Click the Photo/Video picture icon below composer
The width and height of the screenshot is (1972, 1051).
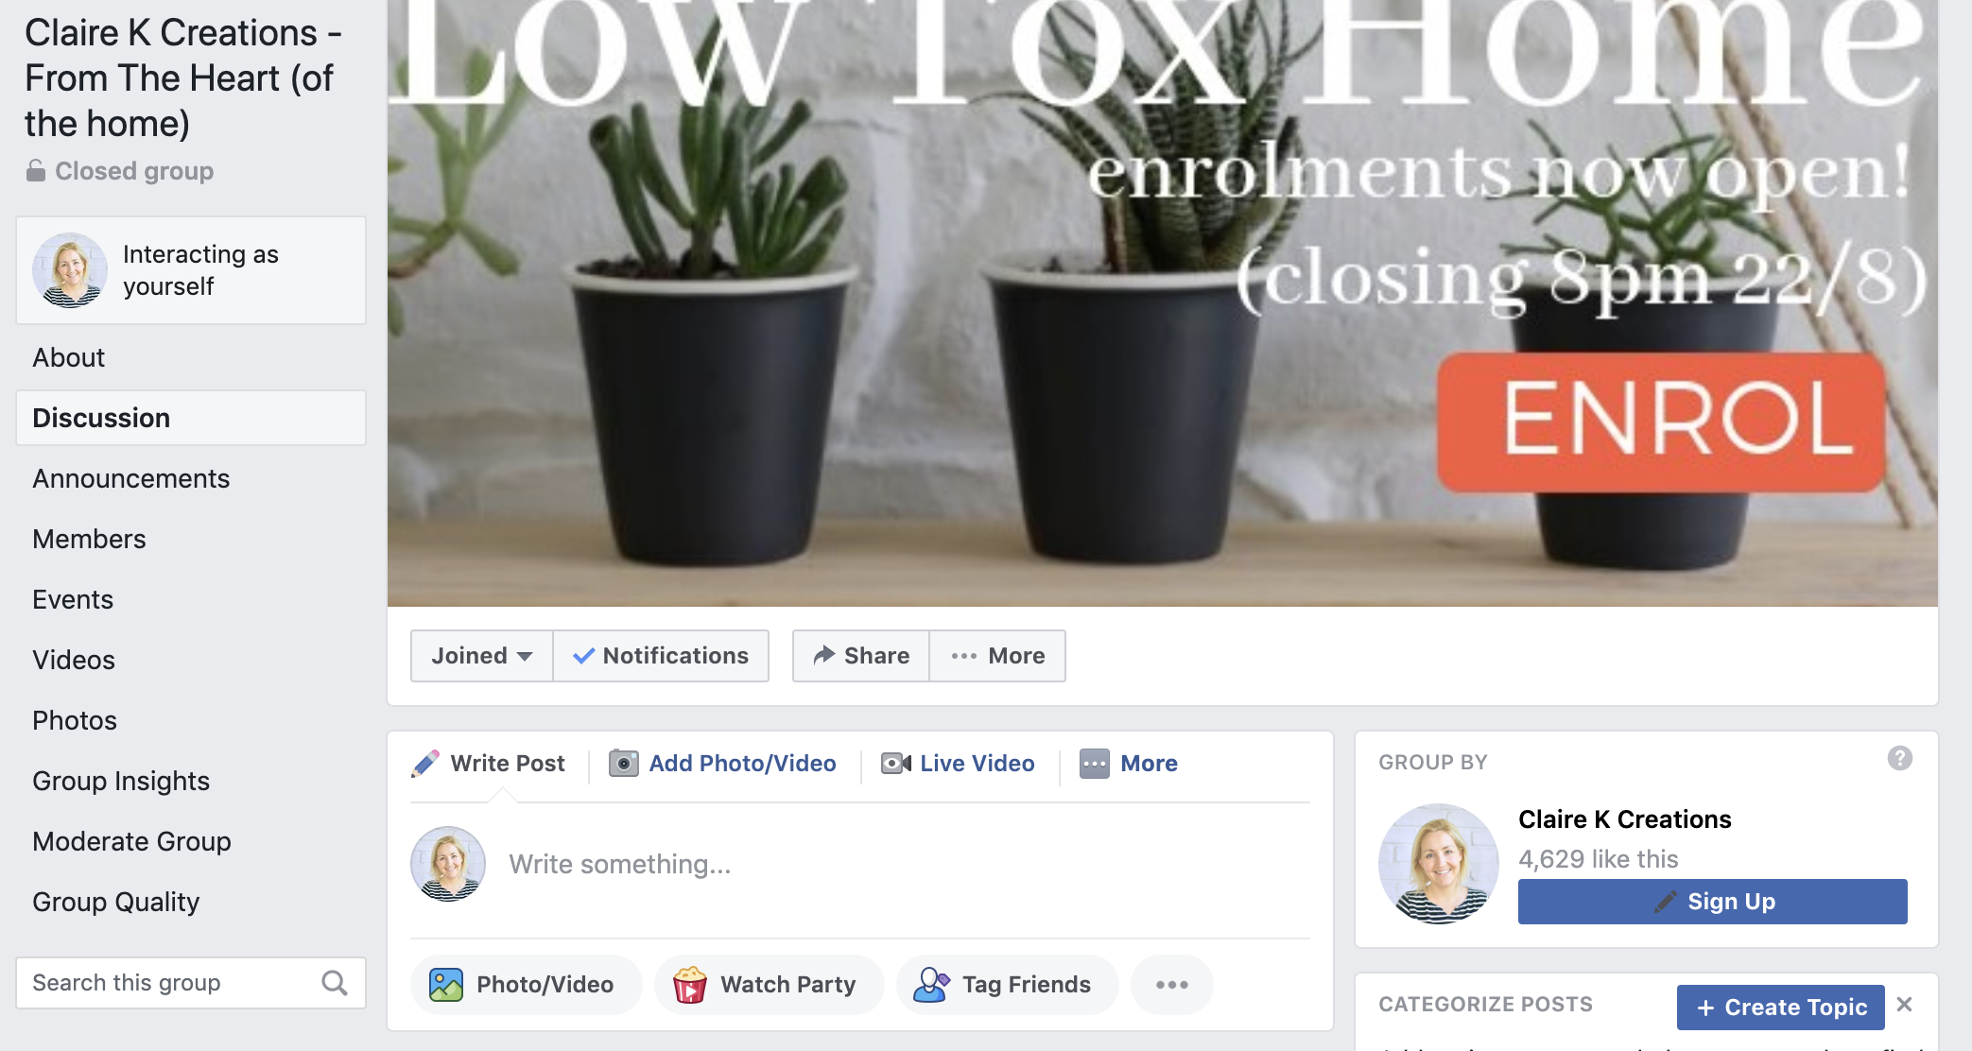(446, 985)
